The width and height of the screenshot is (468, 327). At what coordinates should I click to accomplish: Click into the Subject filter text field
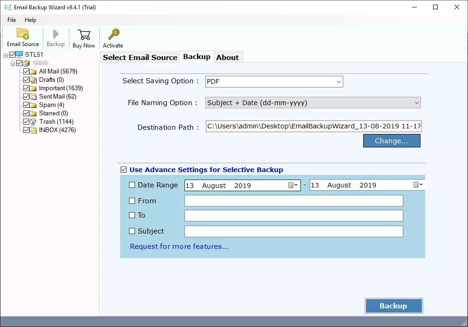[293, 231]
